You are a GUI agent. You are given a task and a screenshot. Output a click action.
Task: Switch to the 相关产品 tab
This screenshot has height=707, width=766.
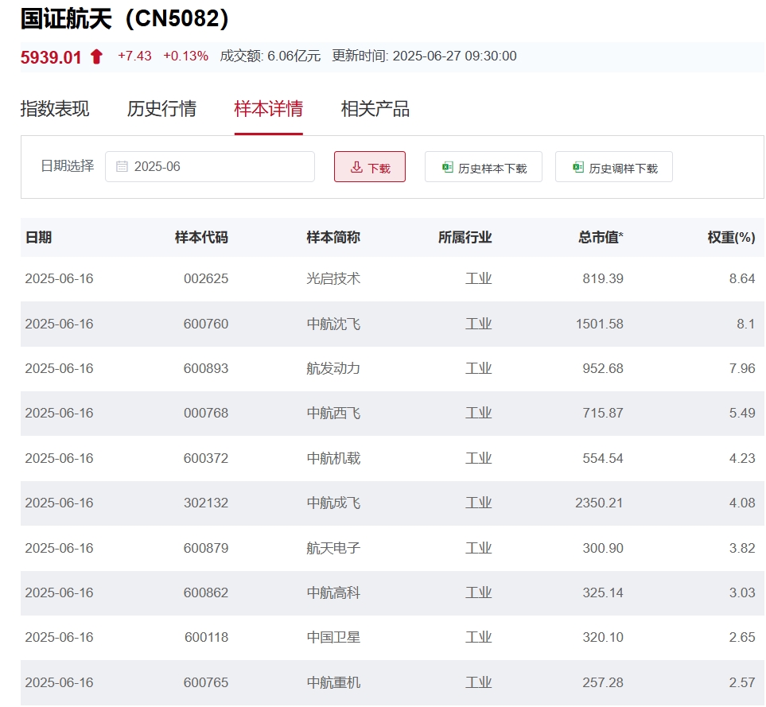375,109
